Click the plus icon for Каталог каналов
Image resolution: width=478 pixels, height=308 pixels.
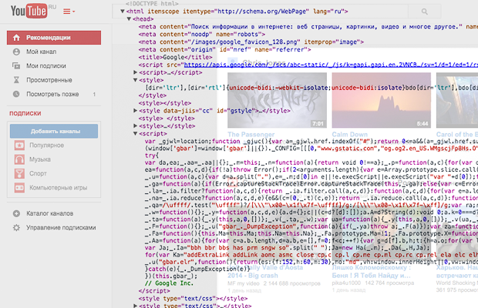click(18, 213)
